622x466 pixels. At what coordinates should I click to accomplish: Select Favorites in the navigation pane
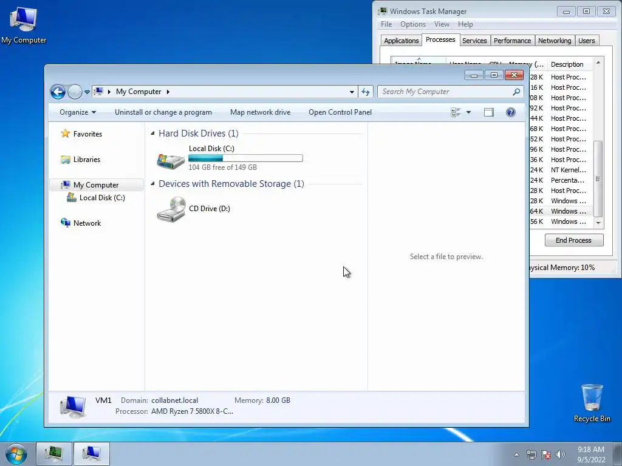coord(87,134)
